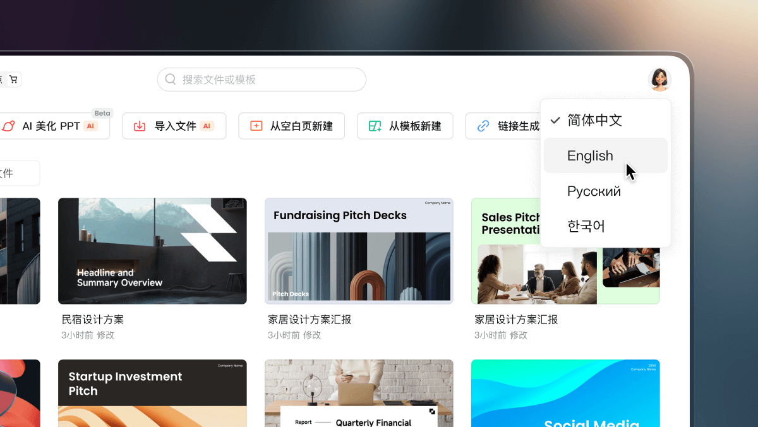The width and height of the screenshot is (758, 427).
Task: Open the Fundraising Pitch Decks thumbnail
Action: tap(359, 251)
